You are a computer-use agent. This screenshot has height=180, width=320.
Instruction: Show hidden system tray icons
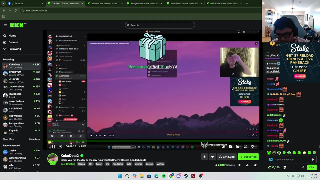[287, 176]
